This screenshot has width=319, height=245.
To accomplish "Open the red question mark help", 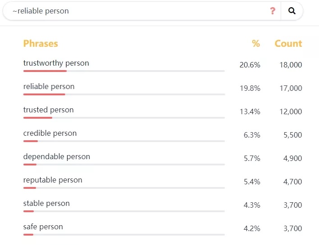I will click(x=273, y=11).
